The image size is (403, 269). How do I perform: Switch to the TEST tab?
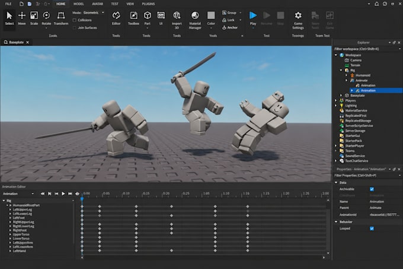(x=114, y=4)
